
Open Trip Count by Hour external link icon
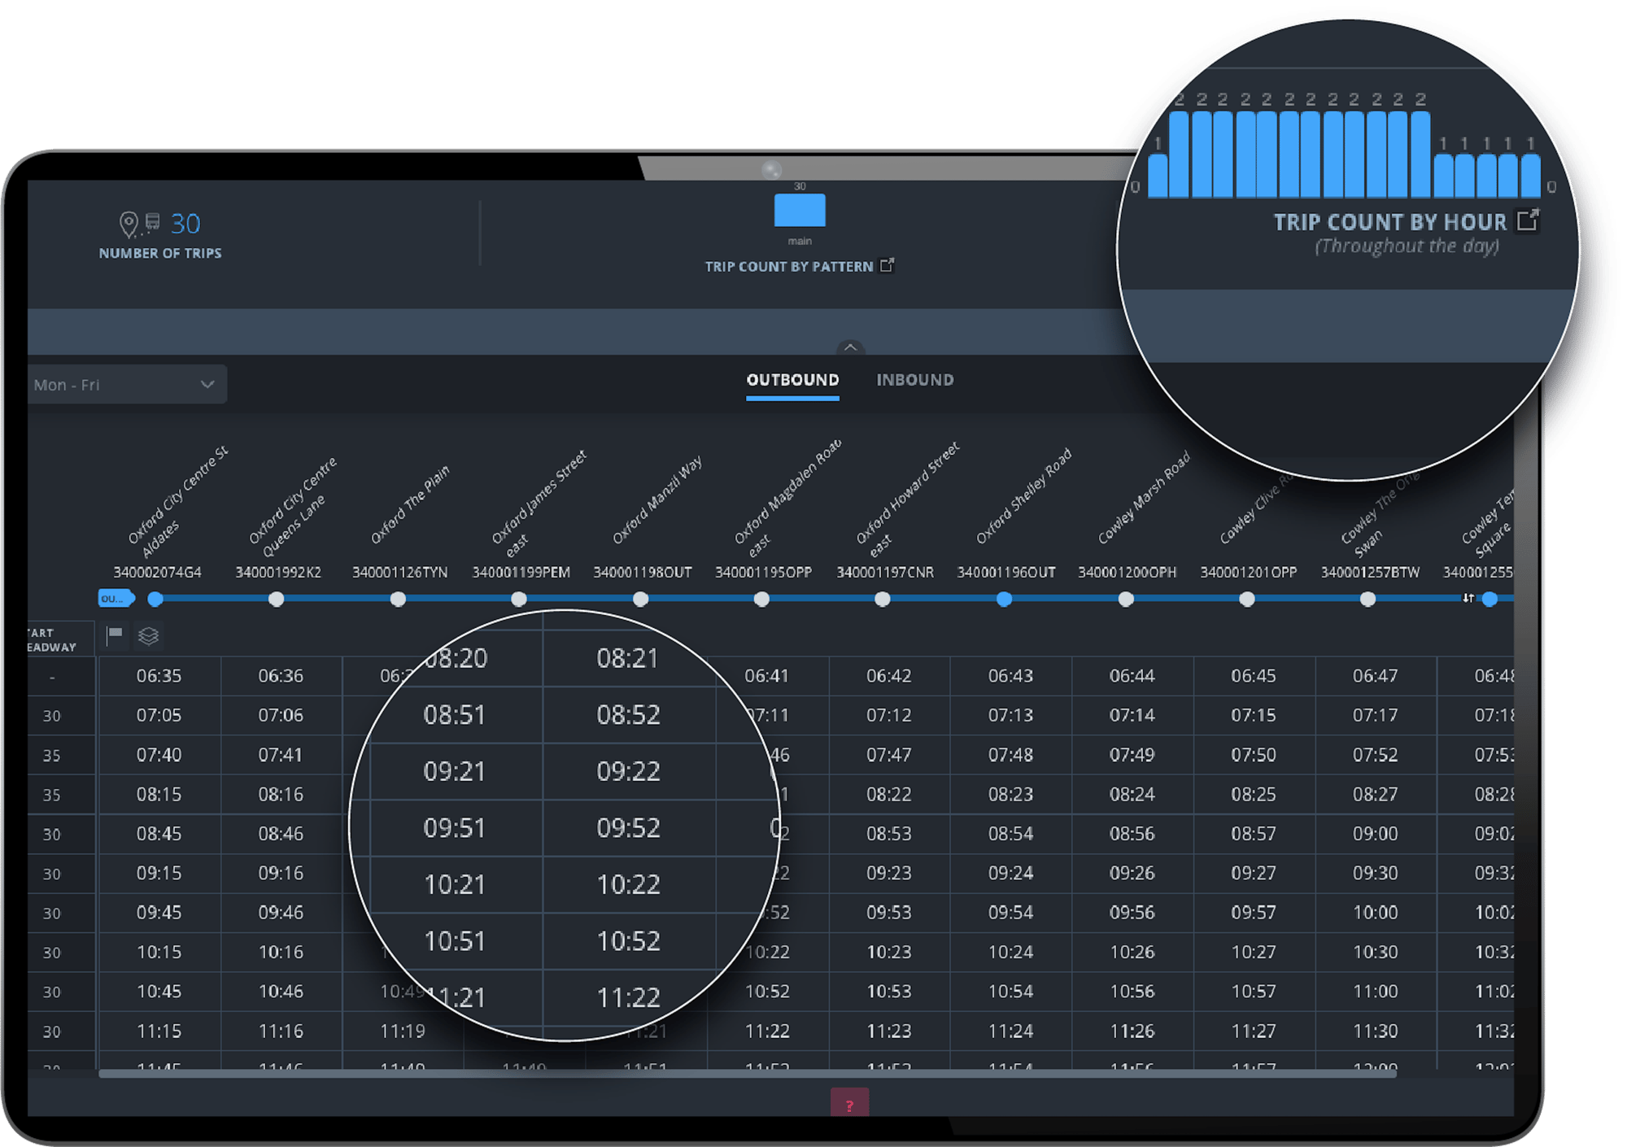(x=1529, y=220)
